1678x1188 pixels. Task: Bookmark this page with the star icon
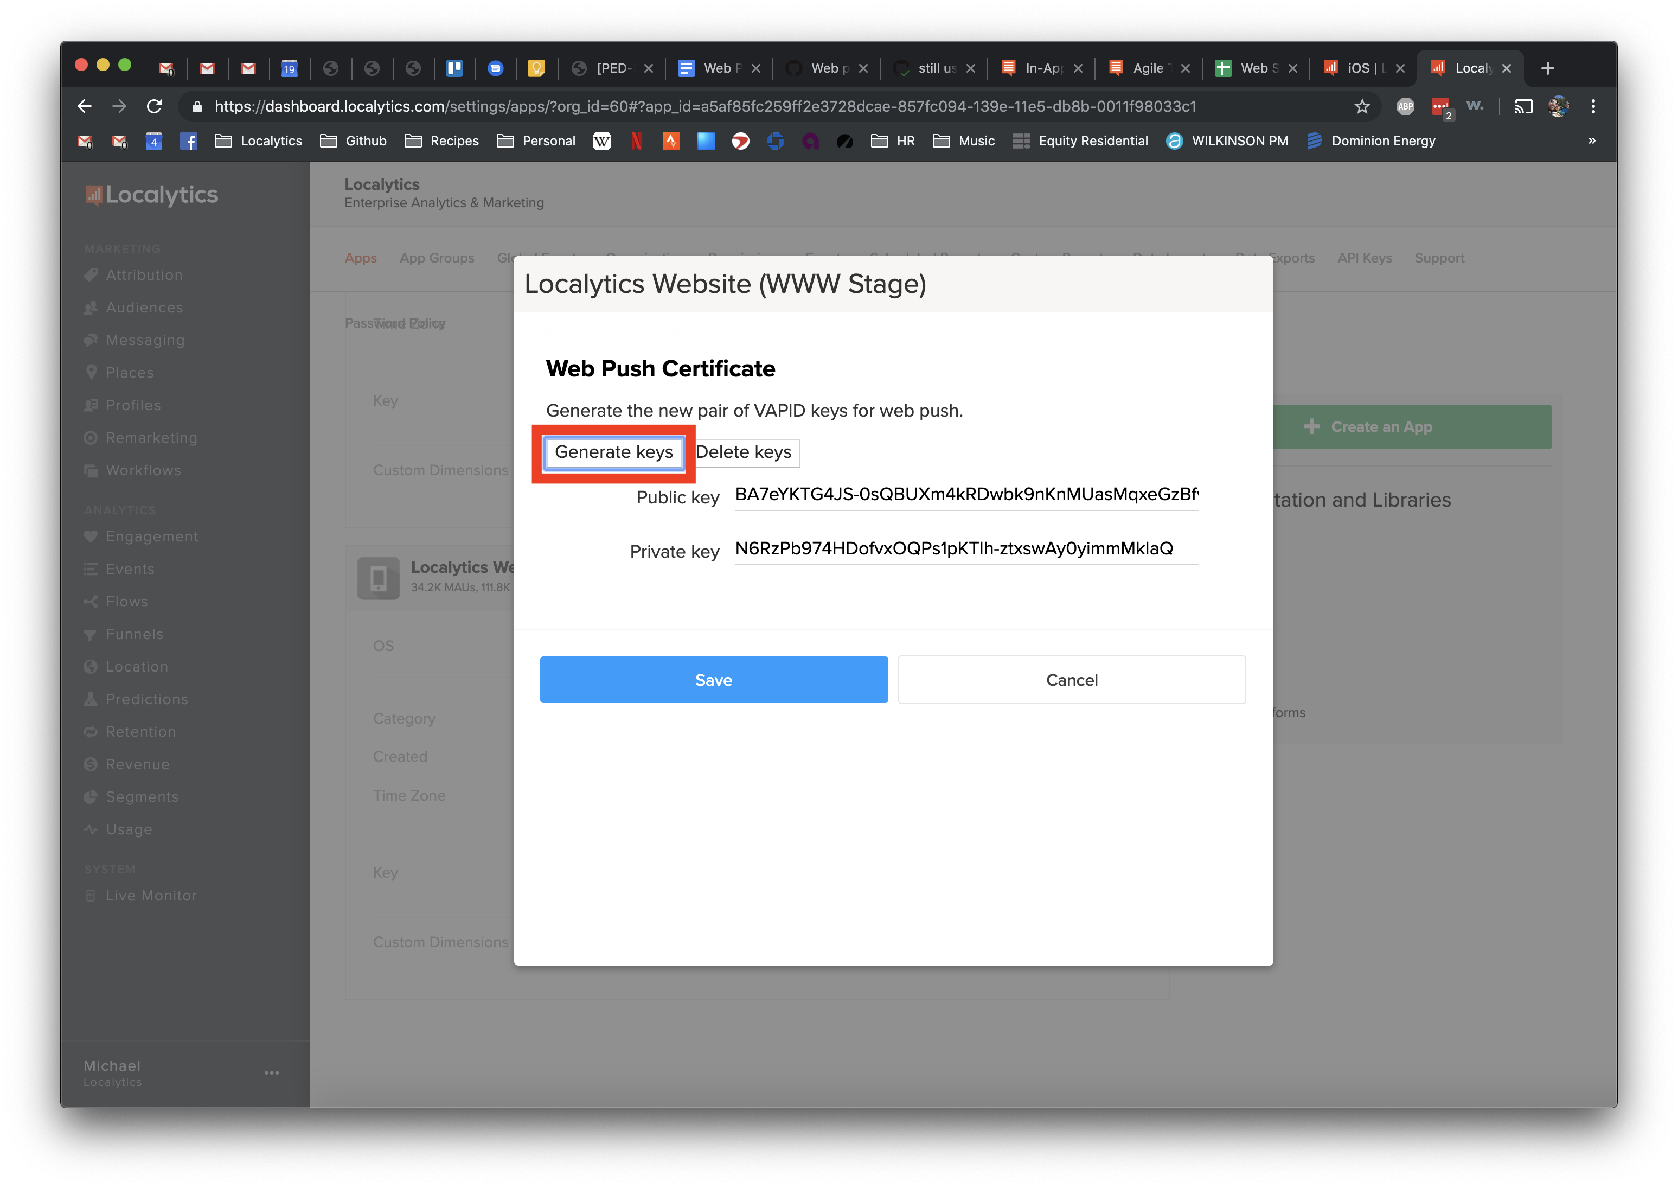(1361, 107)
